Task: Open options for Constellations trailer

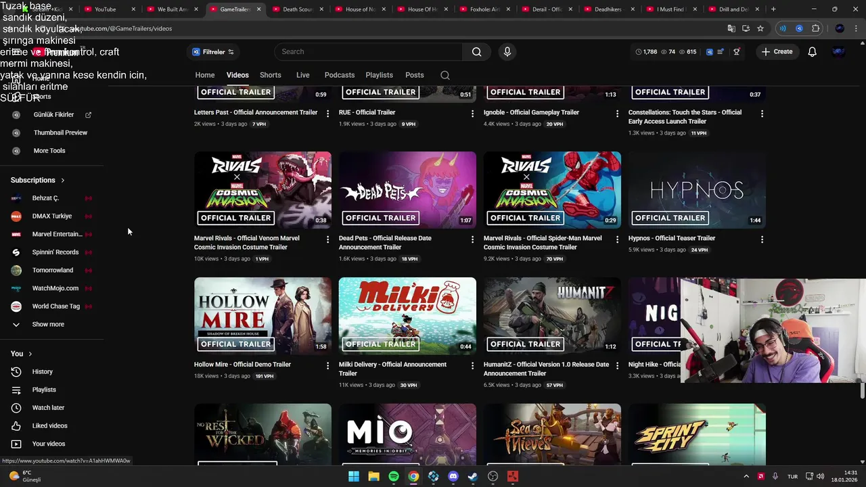Action: [762, 114]
